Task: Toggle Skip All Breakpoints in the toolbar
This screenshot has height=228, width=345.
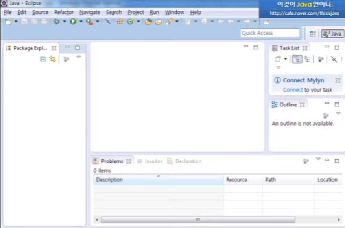Action: pos(108,22)
